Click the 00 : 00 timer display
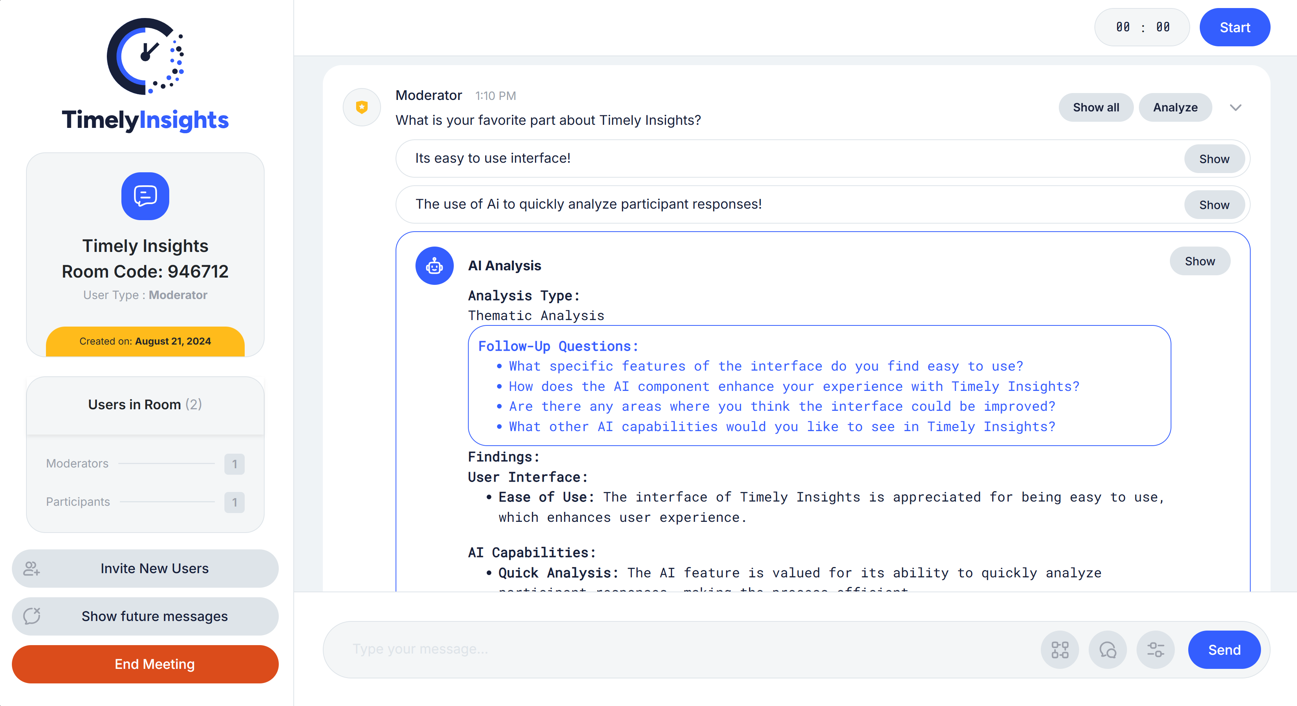 [1142, 27]
